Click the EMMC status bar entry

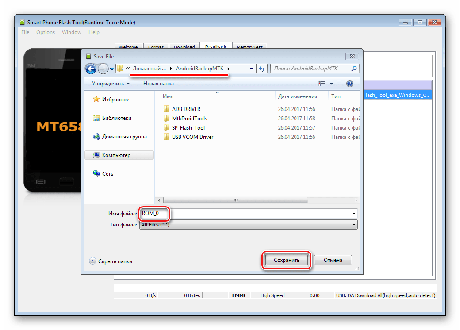tap(239, 295)
